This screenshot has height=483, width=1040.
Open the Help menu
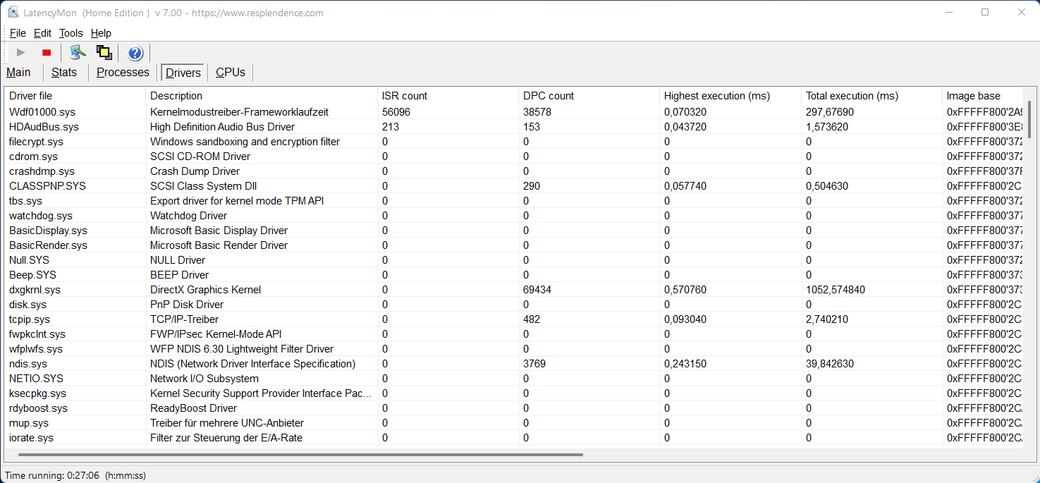click(x=101, y=33)
